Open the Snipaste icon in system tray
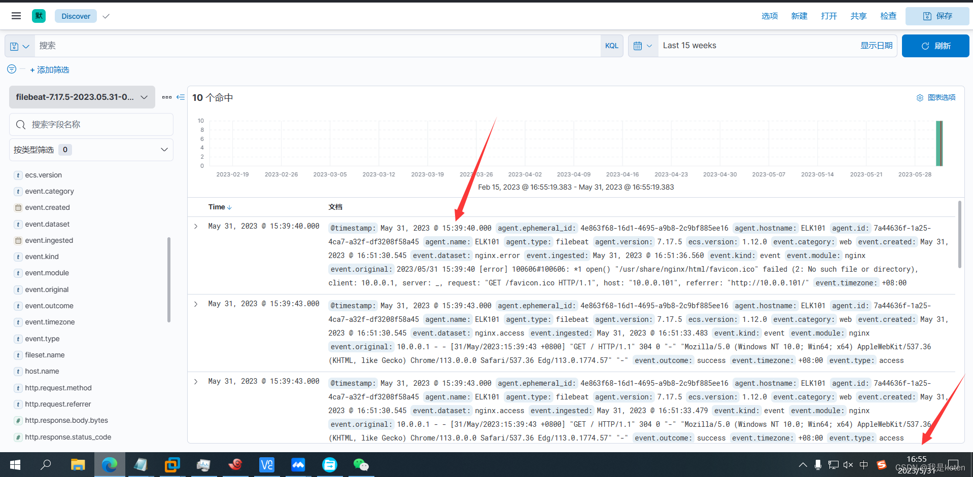Screen dimensions: 973x477 pos(881,464)
